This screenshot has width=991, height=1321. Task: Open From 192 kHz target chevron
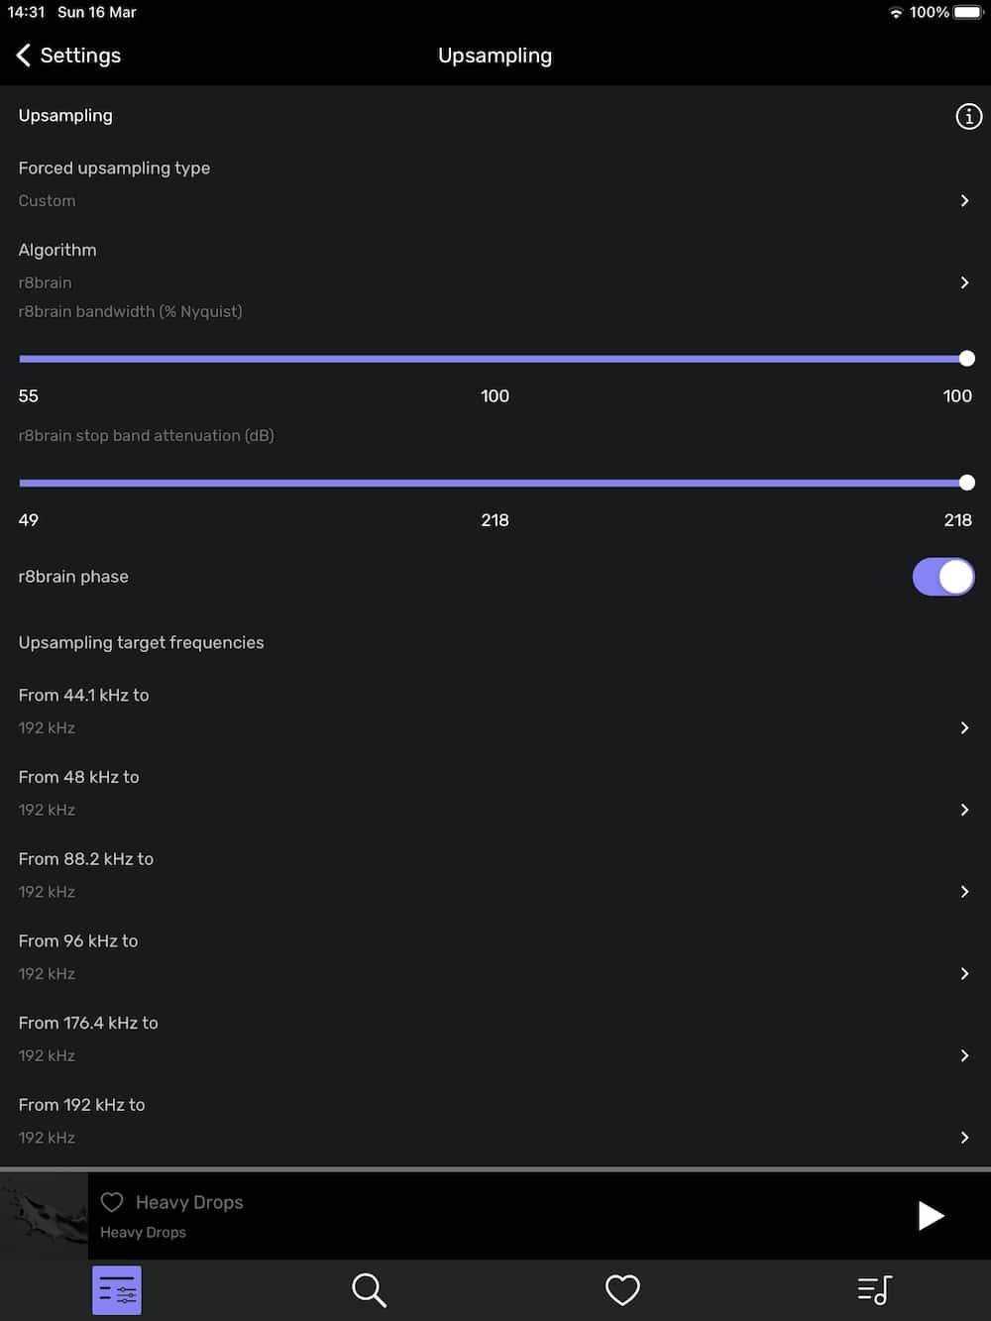tap(964, 1138)
